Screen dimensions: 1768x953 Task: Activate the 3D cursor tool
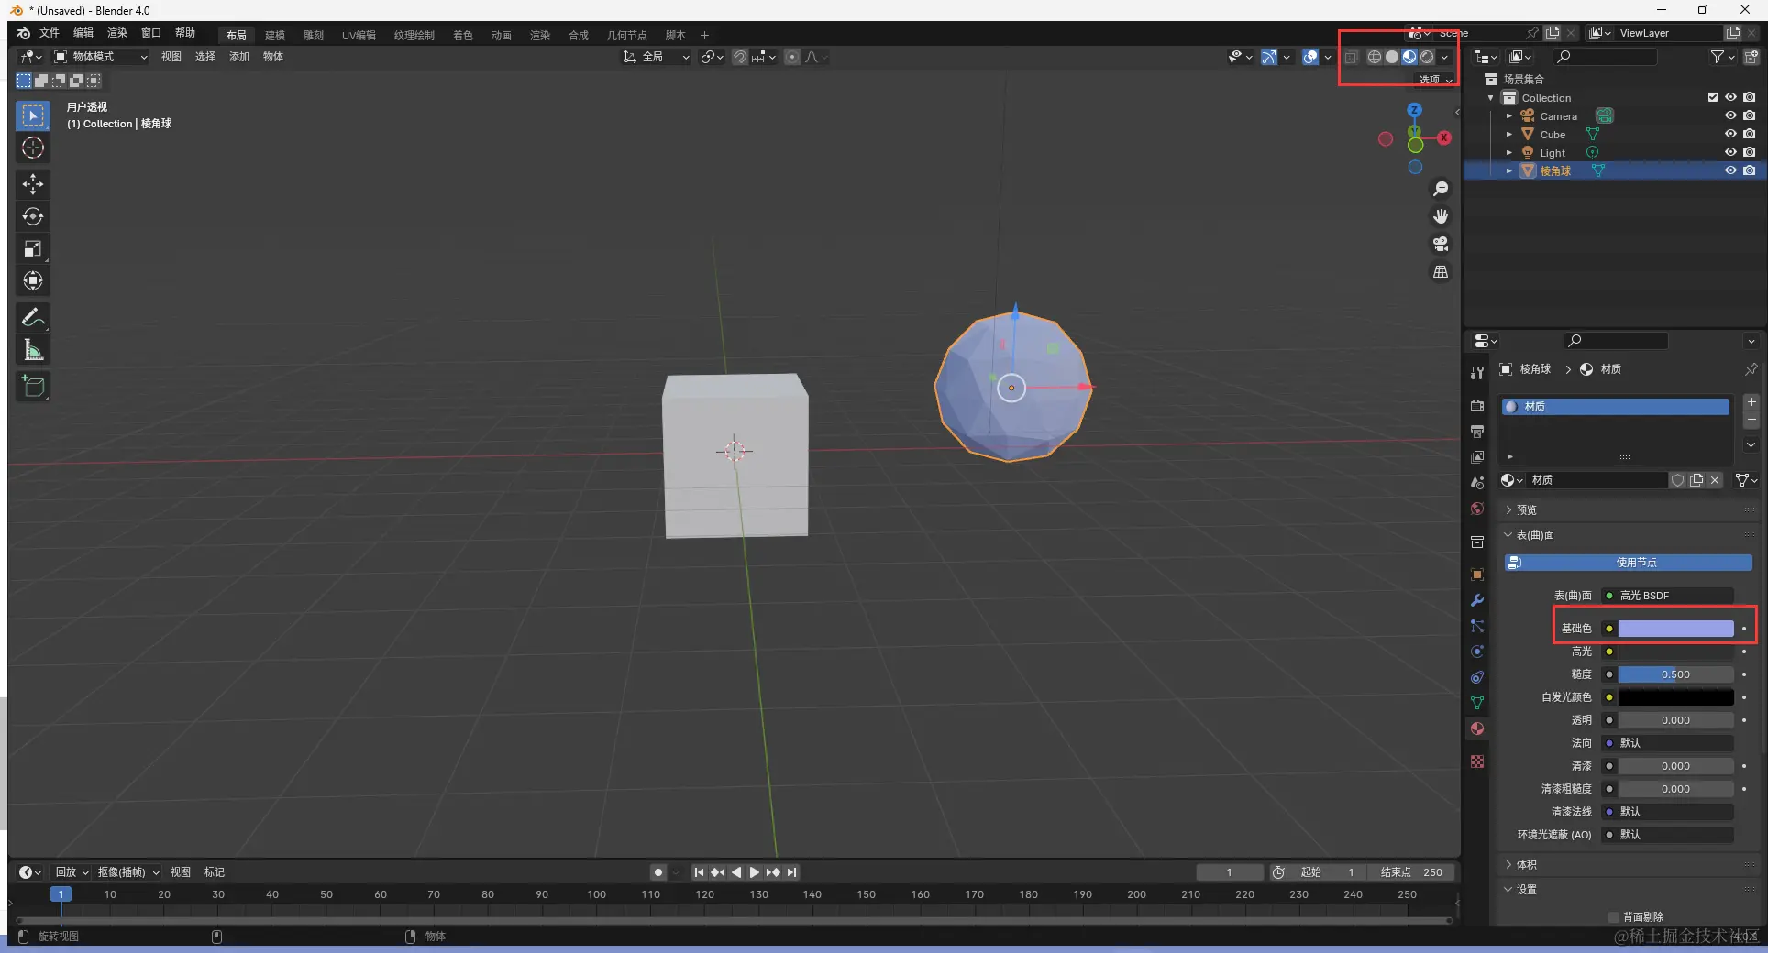33,148
